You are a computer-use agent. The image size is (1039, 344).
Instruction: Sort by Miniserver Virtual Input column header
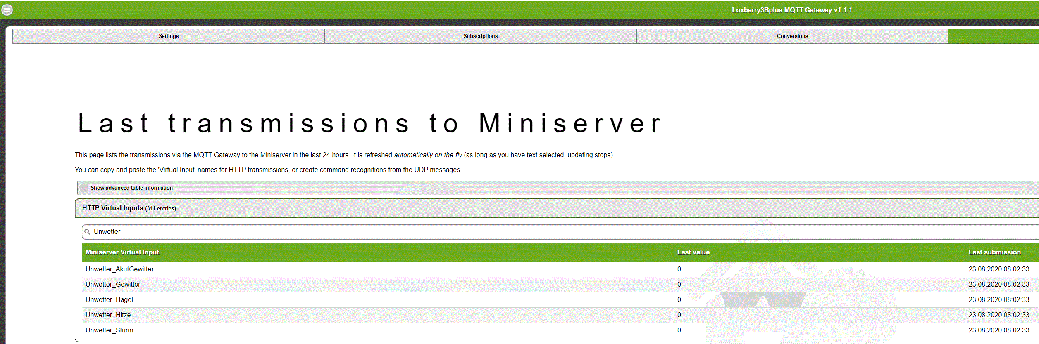pos(122,252)
